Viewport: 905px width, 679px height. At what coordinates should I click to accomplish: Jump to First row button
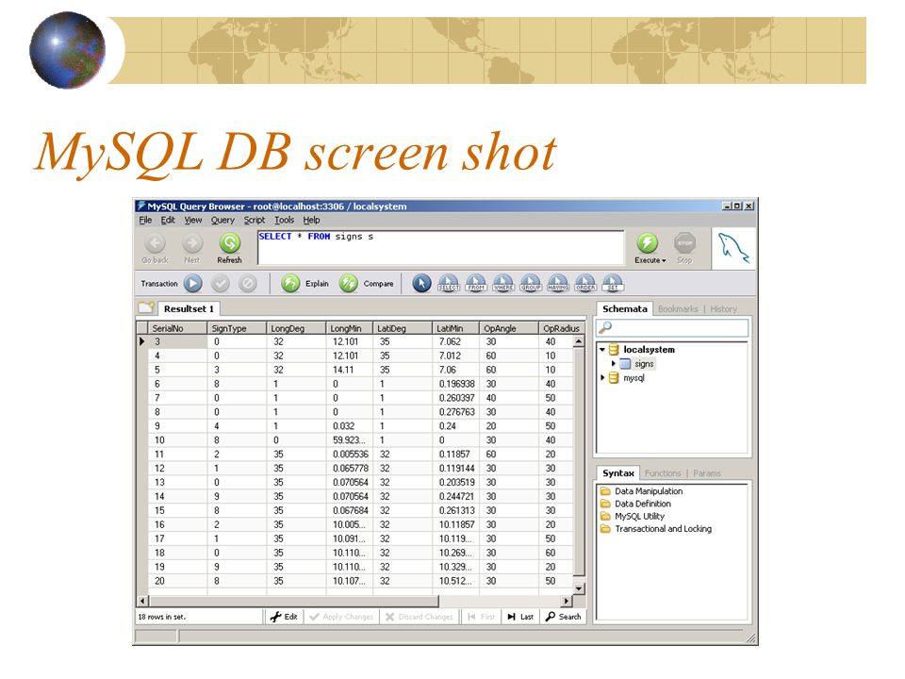pyautogui.click(x=482, y=617)
